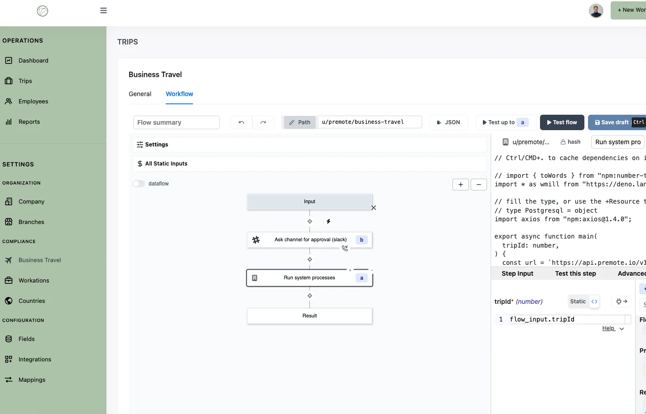This screenshot has width=646, height=414.
Task: Open the Dashboard via its sidebar chart icon
Action: 10,60
